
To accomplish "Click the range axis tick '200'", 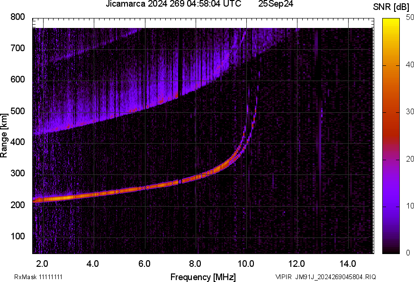I will click(18, 205).
